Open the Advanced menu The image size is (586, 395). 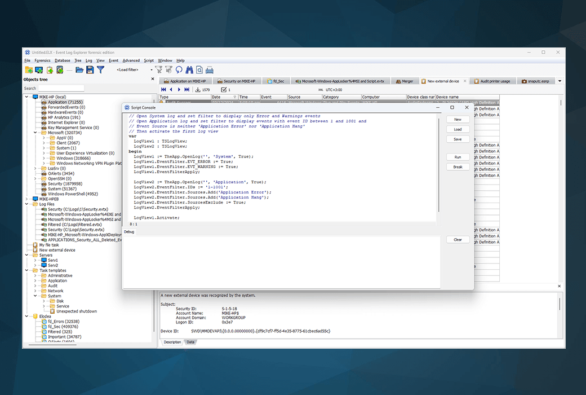(x=131, y=60)
